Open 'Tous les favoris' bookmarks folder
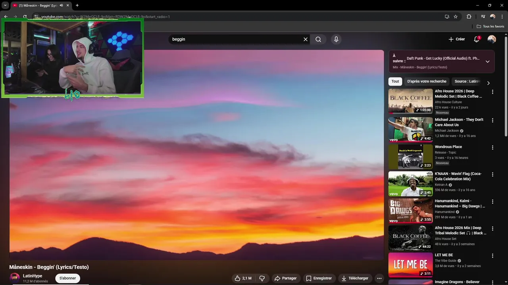The width and height of the screenshot is (508, 285). coord(490,27)
